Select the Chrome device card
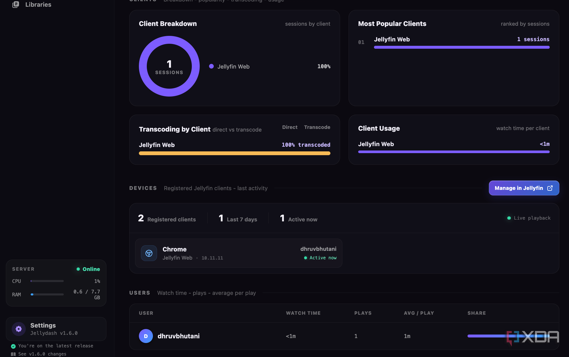This screenshot has height=357, width=569. 239,253
